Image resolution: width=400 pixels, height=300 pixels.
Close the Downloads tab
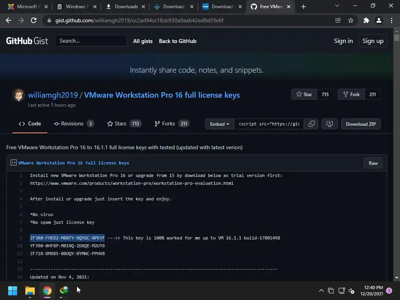tap(143, 7)
